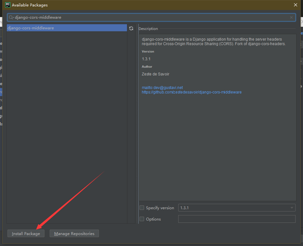The image size is (303, 246).
Task: Clear the search field with the X icon
Action: click(291, 17)
